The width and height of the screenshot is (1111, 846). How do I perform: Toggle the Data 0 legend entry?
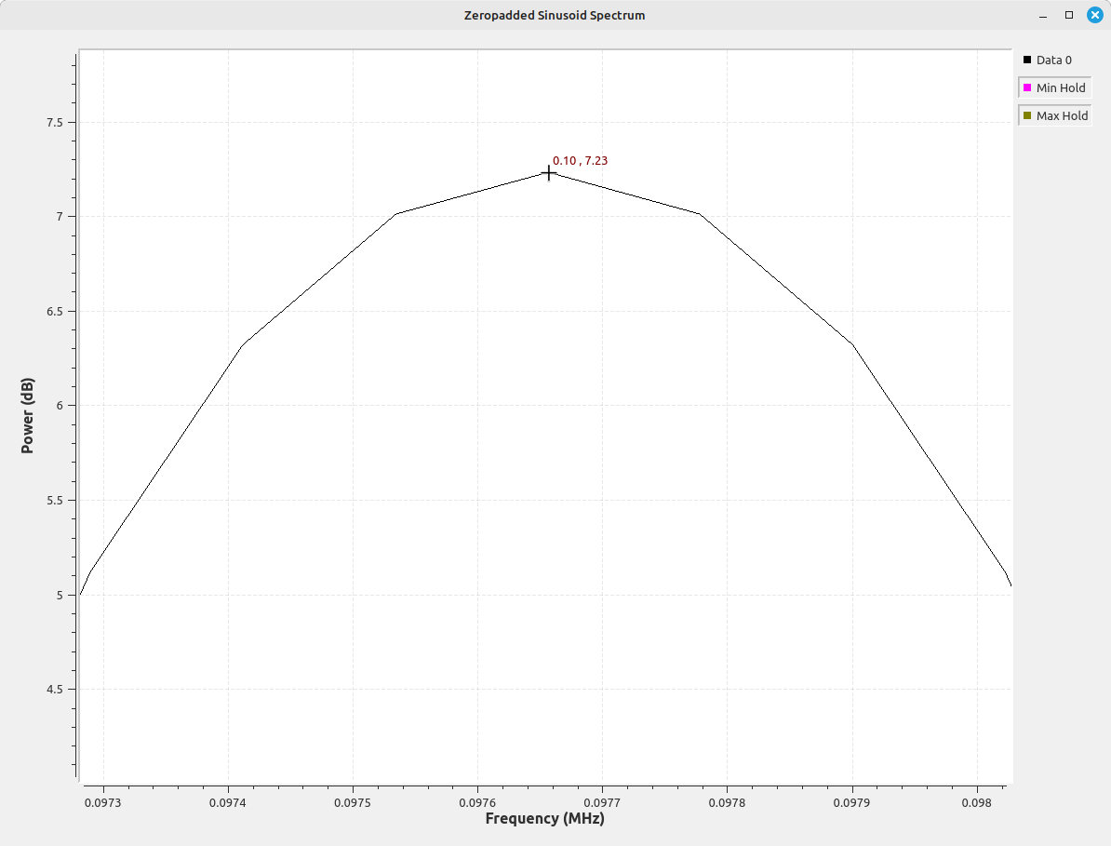(x=1053, y=60)
